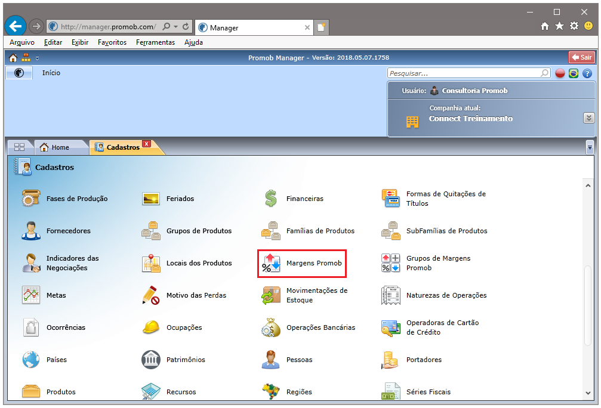Open the Editar menu
This screenshot has height=408, width=601.
coord(53,42)
